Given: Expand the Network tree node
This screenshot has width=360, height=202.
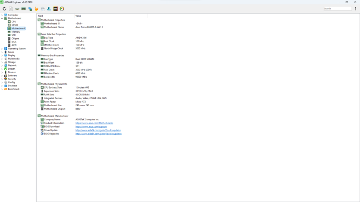Looking at the screenshot, I should pos(2,65).
